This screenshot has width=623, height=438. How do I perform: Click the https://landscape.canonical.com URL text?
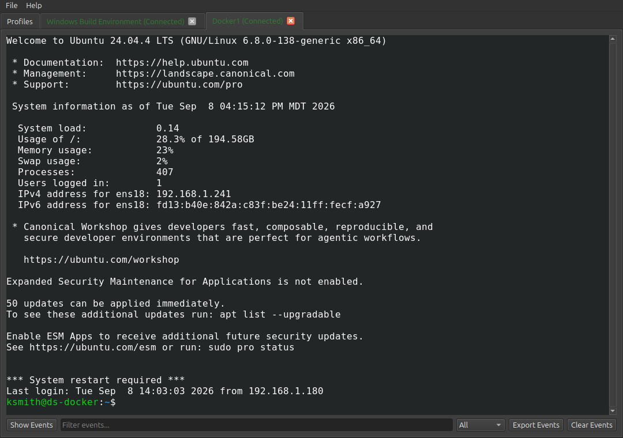point(205,74)
